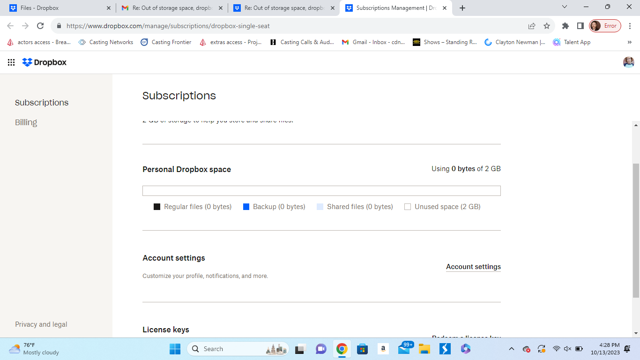Click the Unused space legend swatch
640x360 pixels.
tap(408, 207)
